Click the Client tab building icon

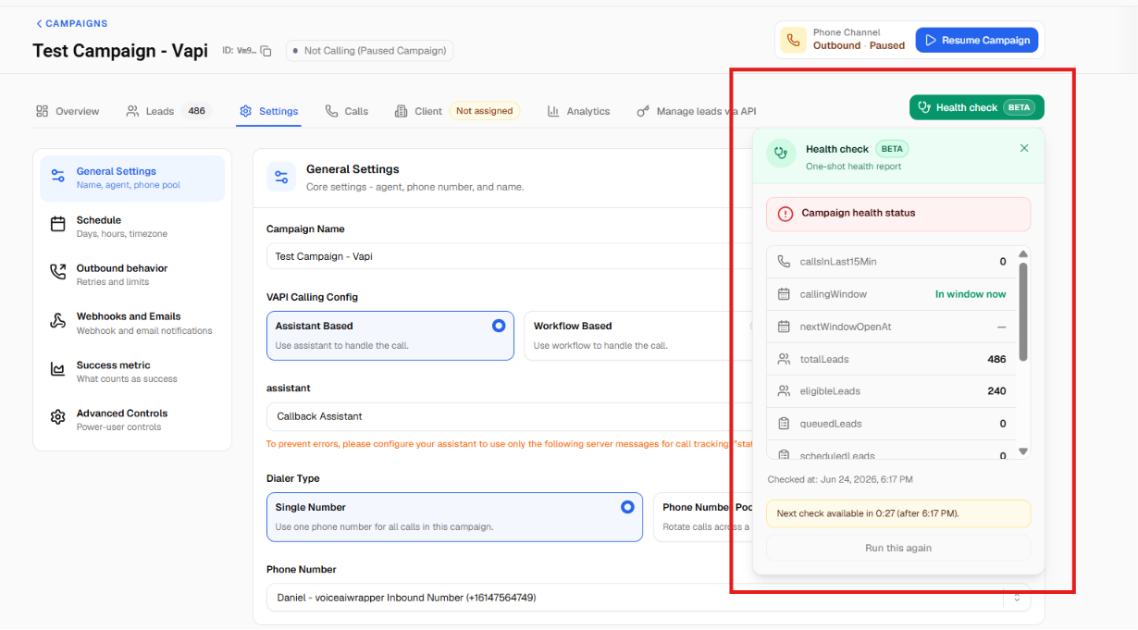point(401,111)
